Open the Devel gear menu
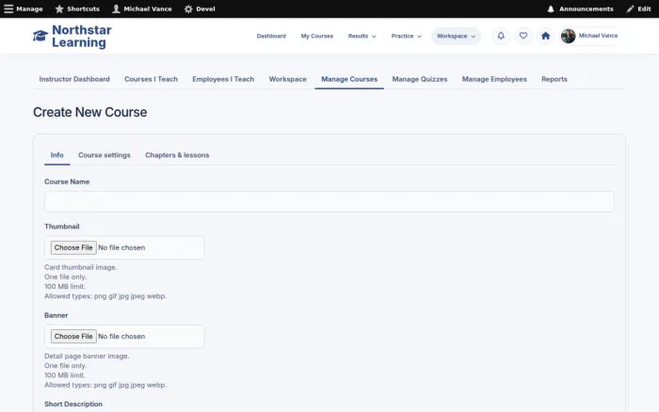 188,8
